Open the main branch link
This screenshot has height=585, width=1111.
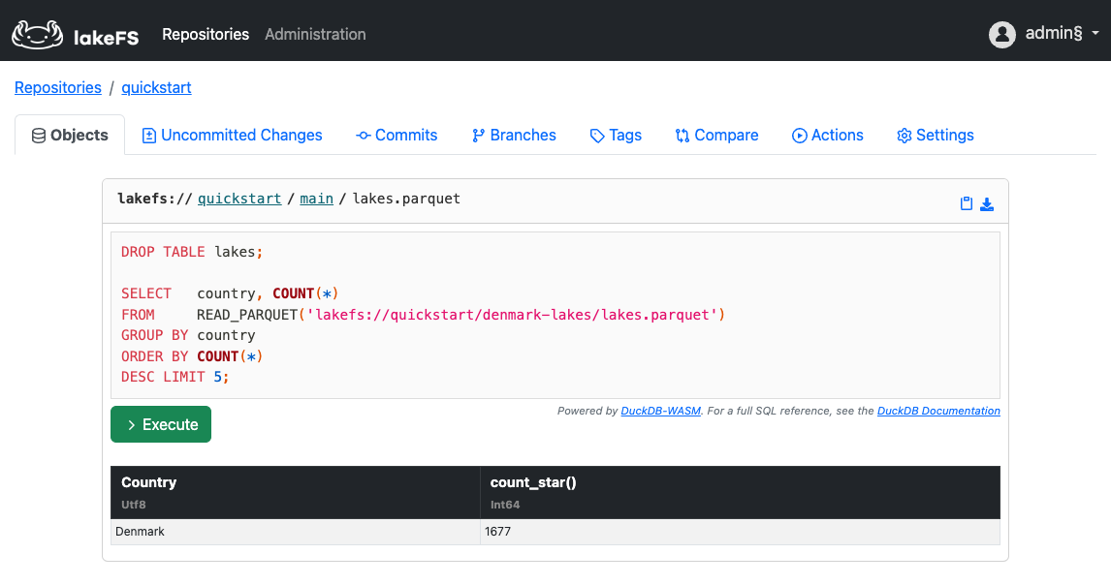316,199
